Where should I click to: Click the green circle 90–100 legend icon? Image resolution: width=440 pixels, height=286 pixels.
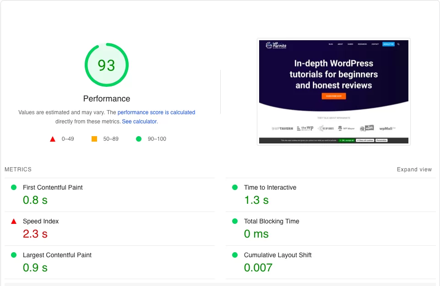coord(139,139)
